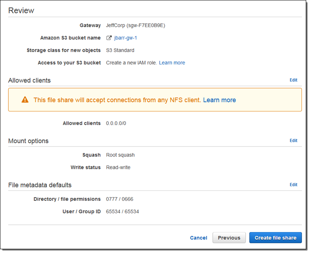
Task: Edit the Mount options section
Action: point(293,140)
